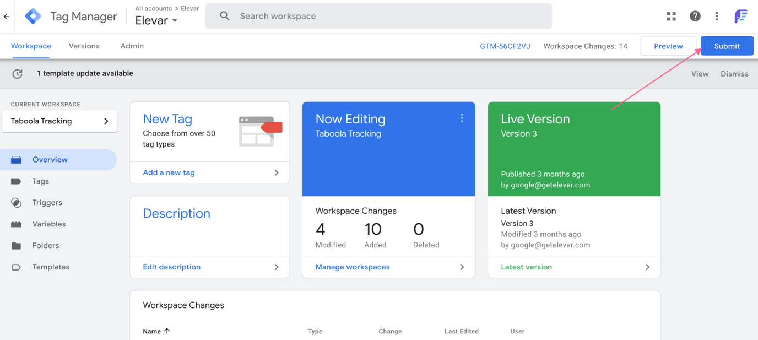This screenshot has height=340, width=758.
Task: Click the Folders folder icon
Action: 17,246
